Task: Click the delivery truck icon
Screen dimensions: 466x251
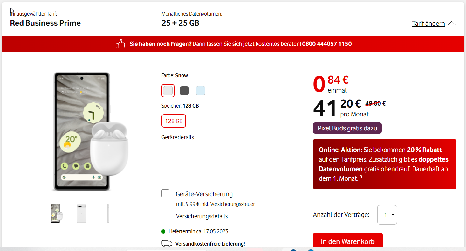Action: point(167,244)
